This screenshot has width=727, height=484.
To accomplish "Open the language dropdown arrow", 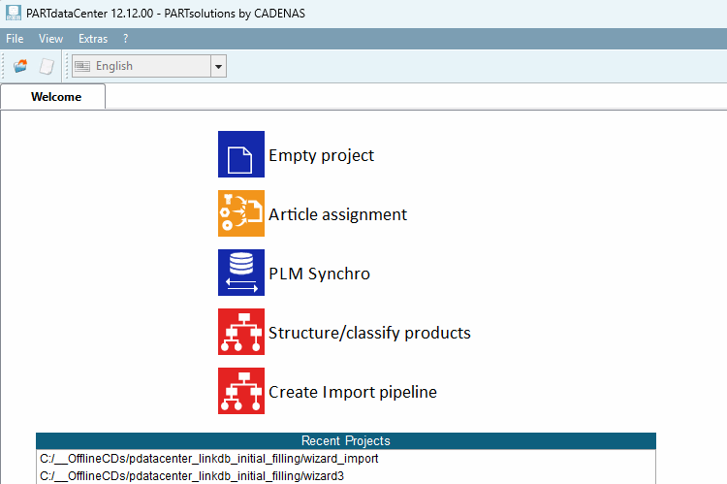I will [x=218, y=66].
